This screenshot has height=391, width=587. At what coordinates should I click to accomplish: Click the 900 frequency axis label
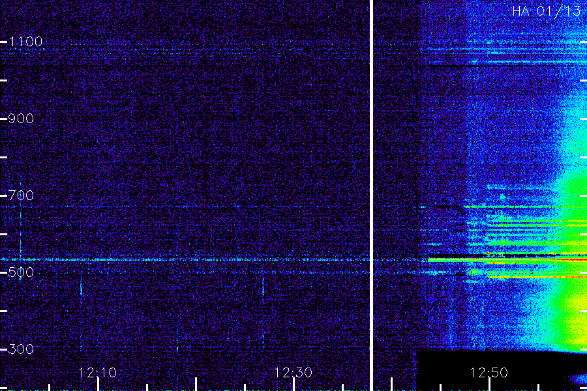pos(21,119)
